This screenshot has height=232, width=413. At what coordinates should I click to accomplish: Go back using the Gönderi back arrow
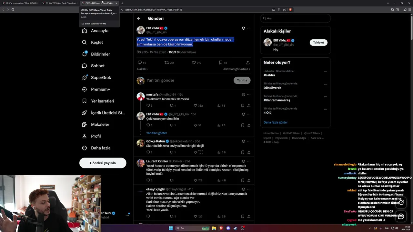(x=139, y=18)
